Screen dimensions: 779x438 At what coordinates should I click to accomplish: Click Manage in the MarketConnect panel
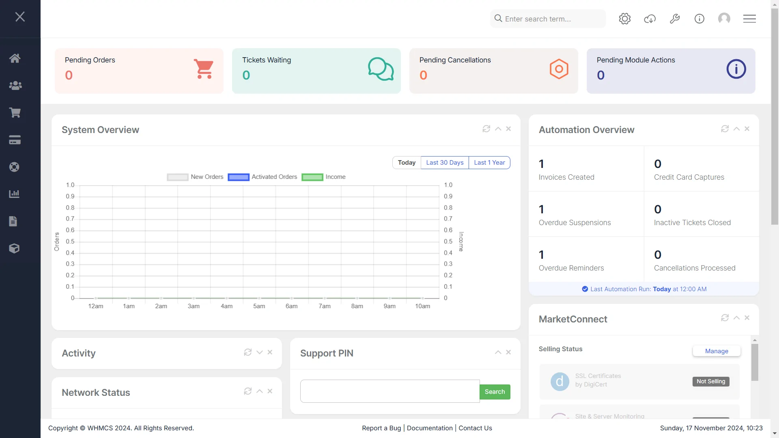tap(716, 351)
